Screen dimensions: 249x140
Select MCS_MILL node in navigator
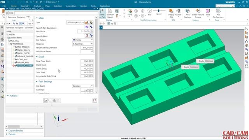tap(14, 41)
